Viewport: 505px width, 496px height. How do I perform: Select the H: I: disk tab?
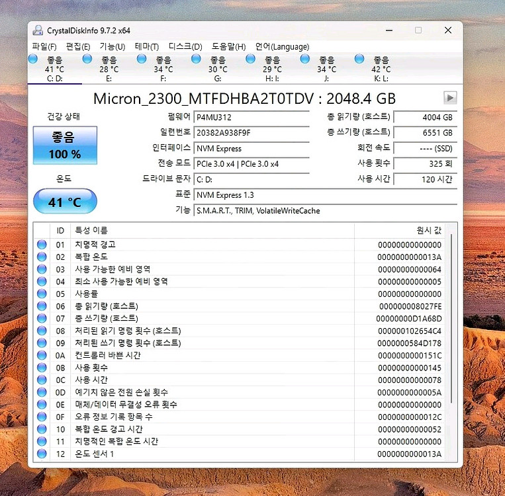click(272, 69)
